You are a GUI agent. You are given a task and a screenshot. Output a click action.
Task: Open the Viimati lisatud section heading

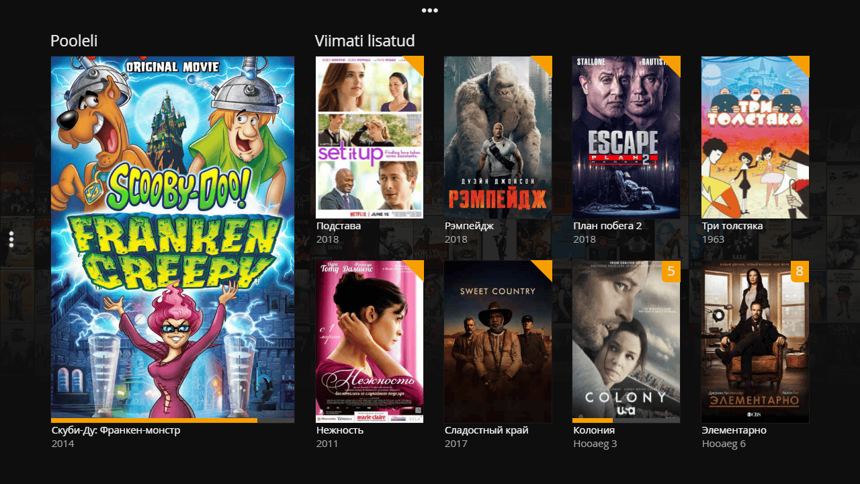365,41
